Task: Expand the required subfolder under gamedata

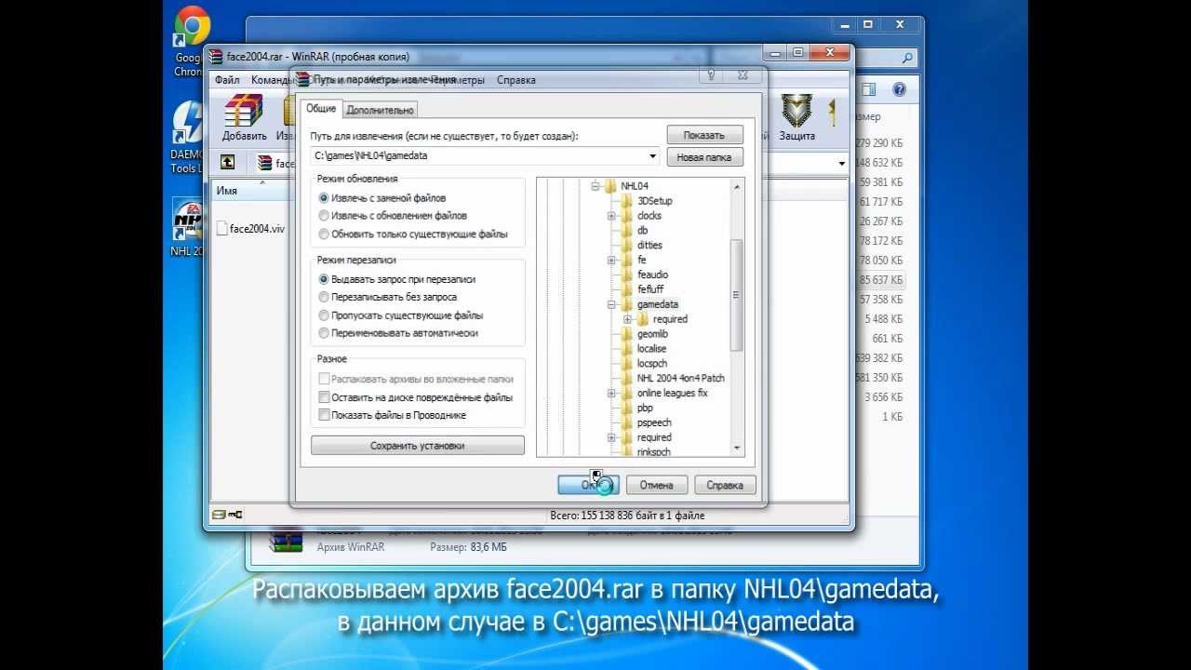Action: 628,319
